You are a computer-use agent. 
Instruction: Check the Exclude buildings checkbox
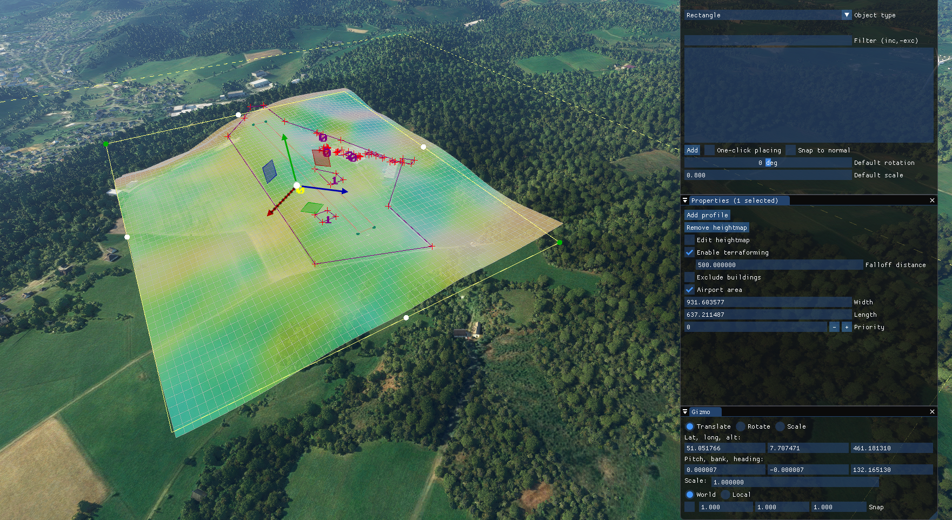(x=689, y=277)
